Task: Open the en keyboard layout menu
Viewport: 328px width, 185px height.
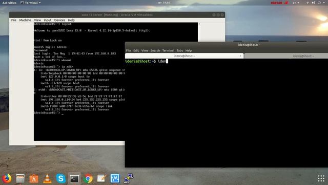Action: [296, 3]
